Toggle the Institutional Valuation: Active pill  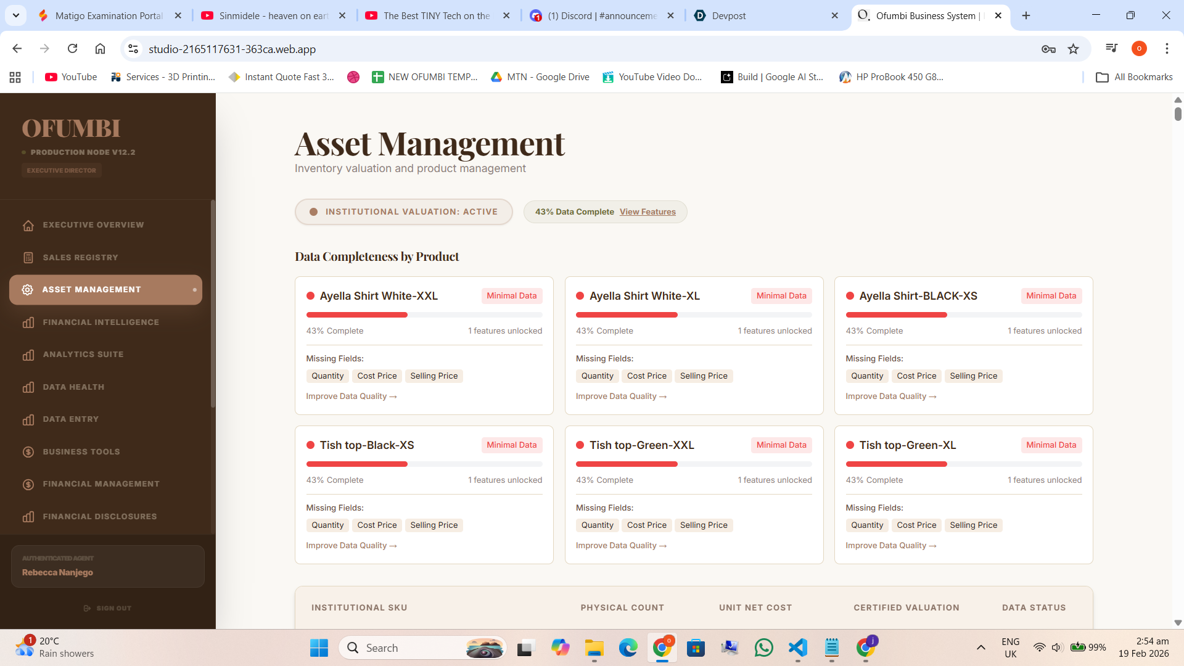[x=404, y=212]
